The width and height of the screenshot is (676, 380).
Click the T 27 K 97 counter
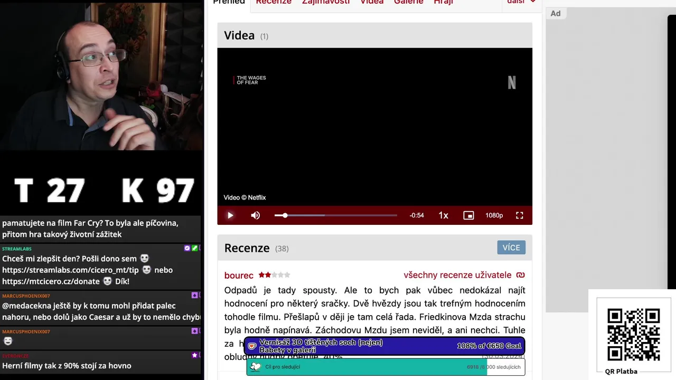[x=104, y=190]
